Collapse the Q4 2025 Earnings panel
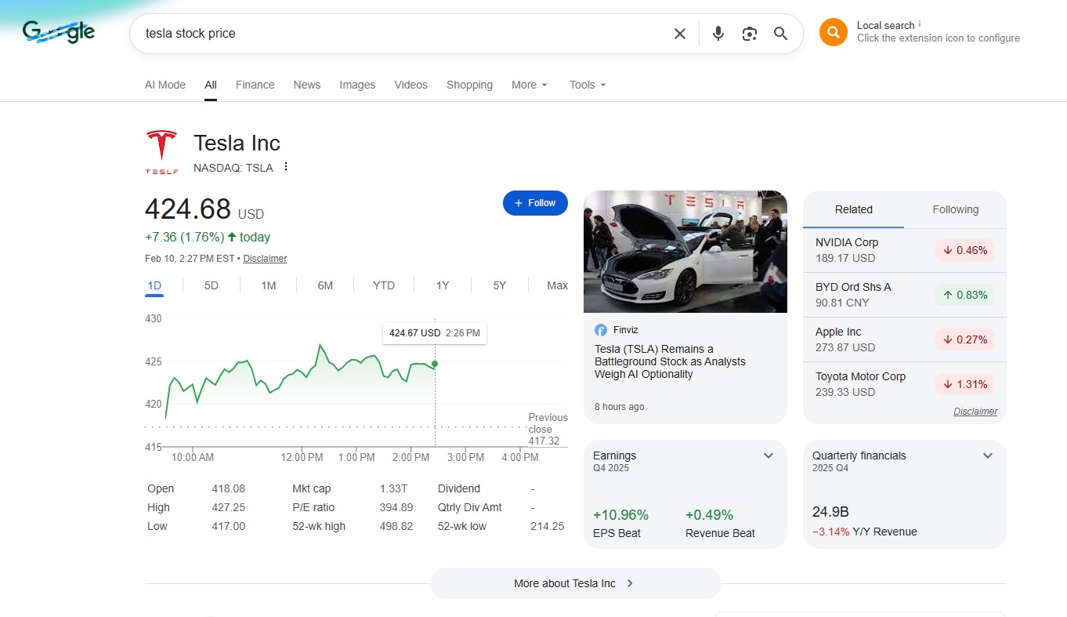The height and width of the screenshot is (617, 1067). 768,455
